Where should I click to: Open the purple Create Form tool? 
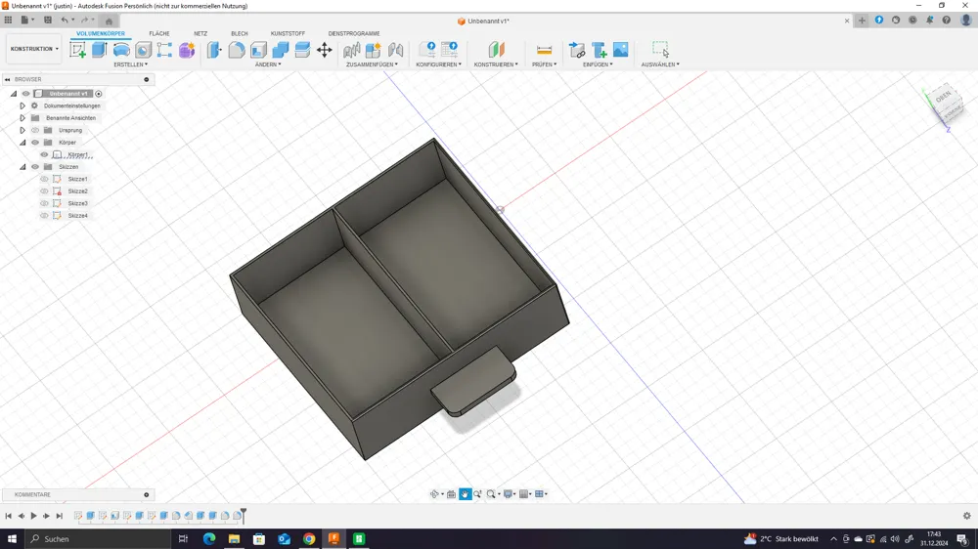(187, 50)
